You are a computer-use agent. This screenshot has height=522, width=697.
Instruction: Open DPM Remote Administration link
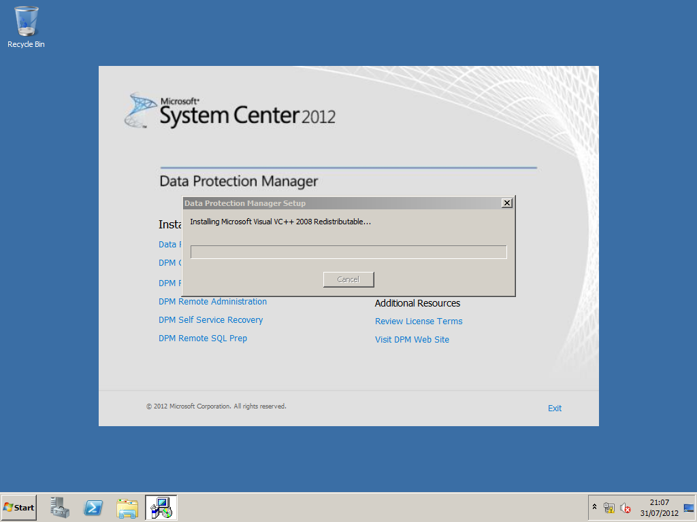tap(212, 301)
